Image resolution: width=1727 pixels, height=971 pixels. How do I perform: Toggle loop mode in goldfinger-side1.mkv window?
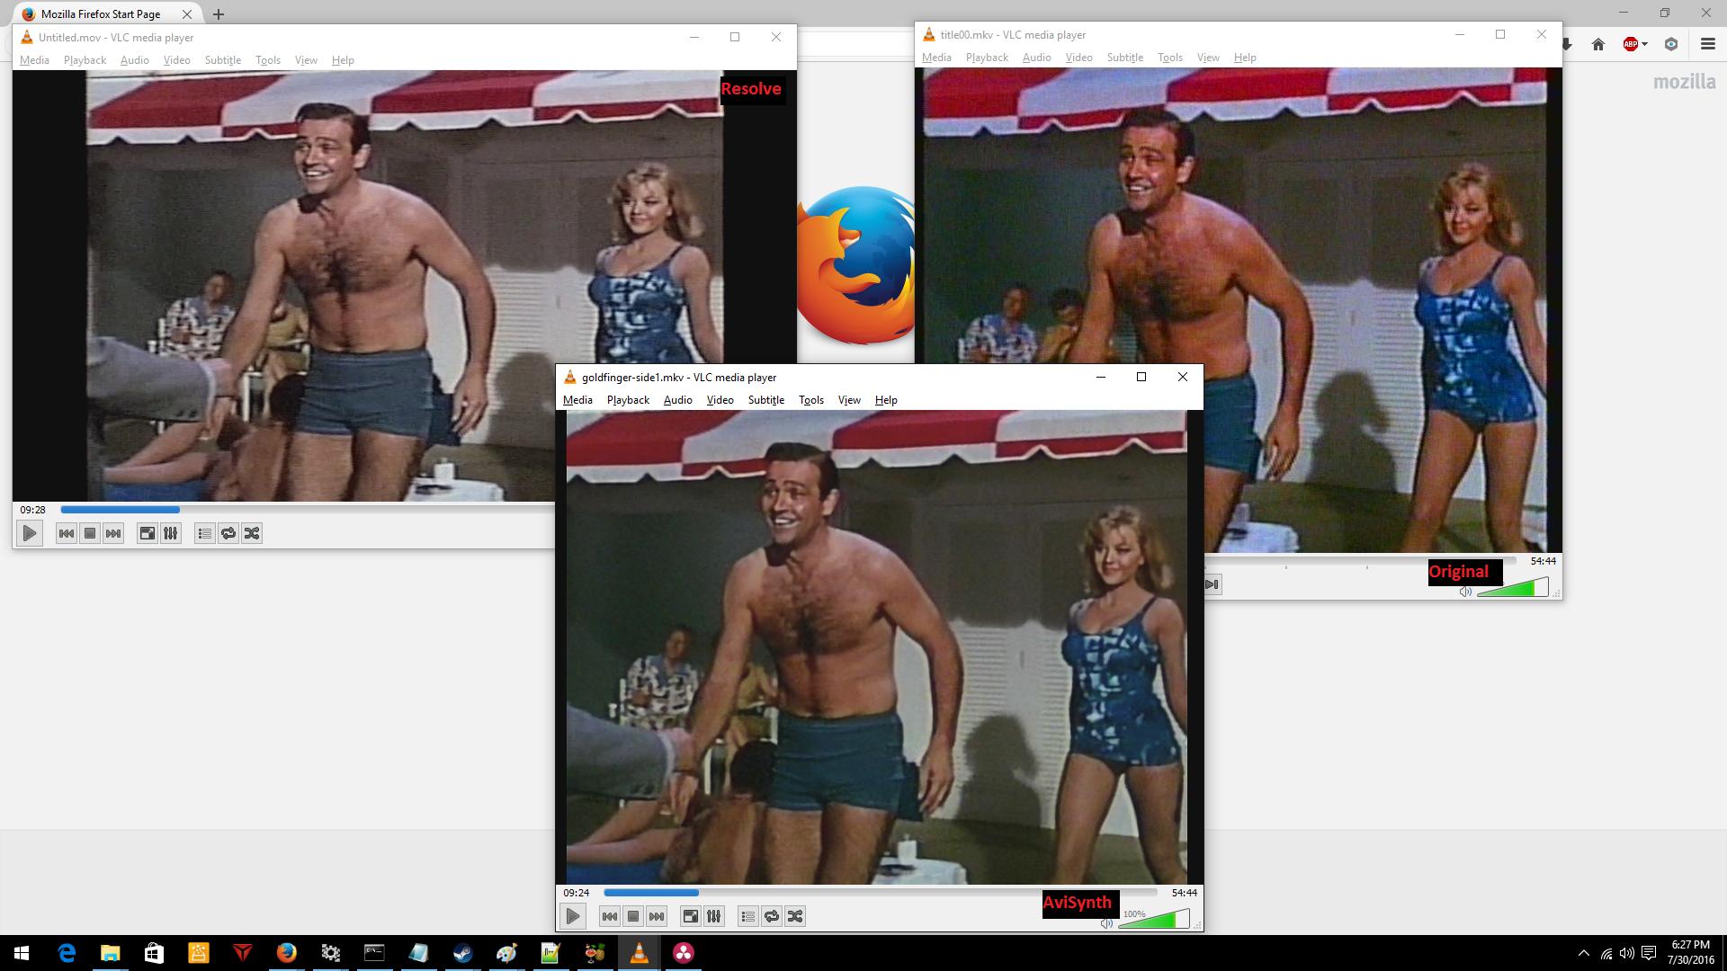772,916
